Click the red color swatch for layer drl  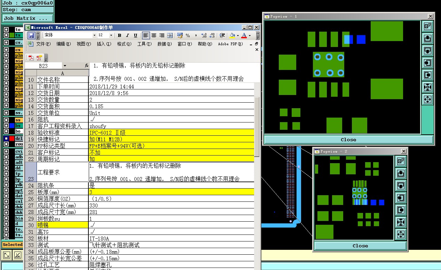pyautogui.click(x=12, y=138)
